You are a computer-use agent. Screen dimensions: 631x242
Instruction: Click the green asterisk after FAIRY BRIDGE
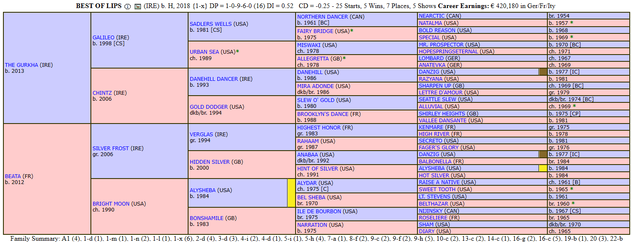pos(352,31)
